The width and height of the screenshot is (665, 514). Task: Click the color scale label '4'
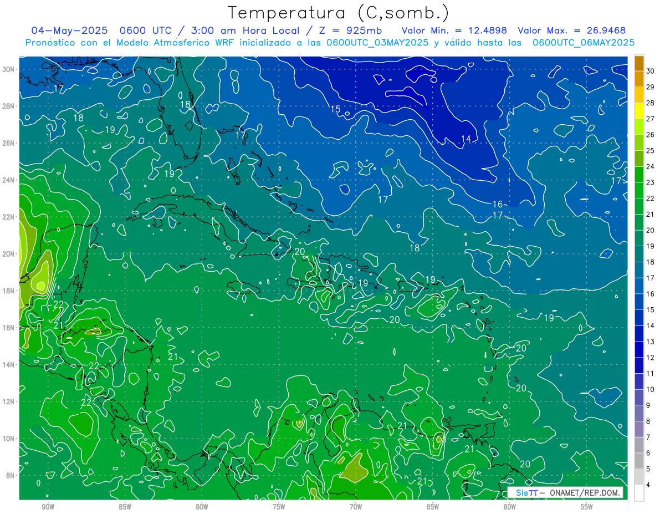[x=648, y=485]
